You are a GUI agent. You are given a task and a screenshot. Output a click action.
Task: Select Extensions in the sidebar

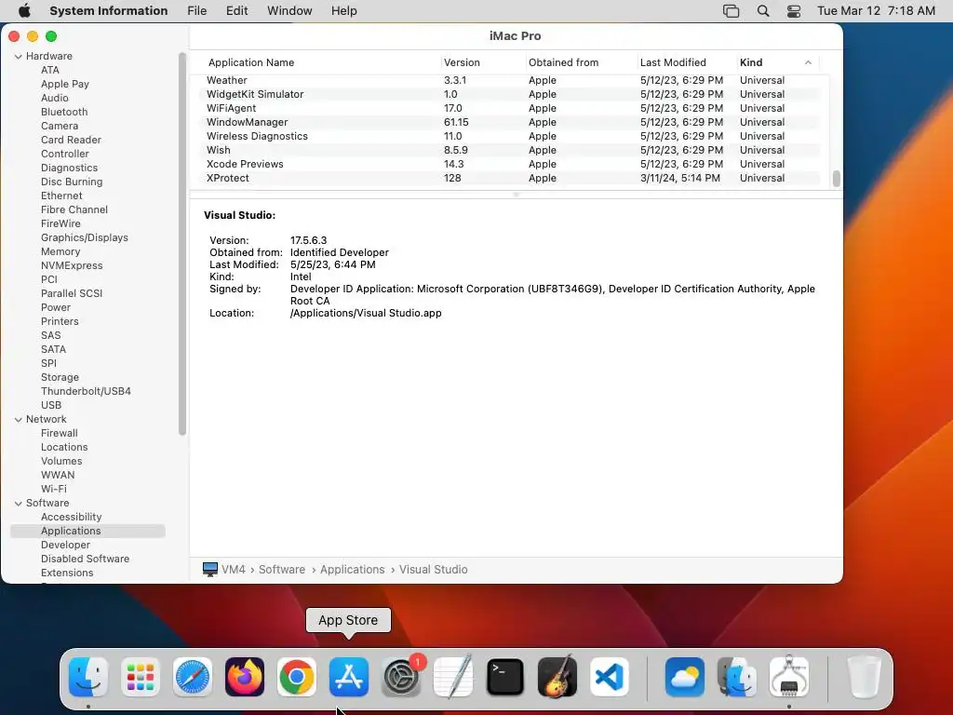coord(67,573)
